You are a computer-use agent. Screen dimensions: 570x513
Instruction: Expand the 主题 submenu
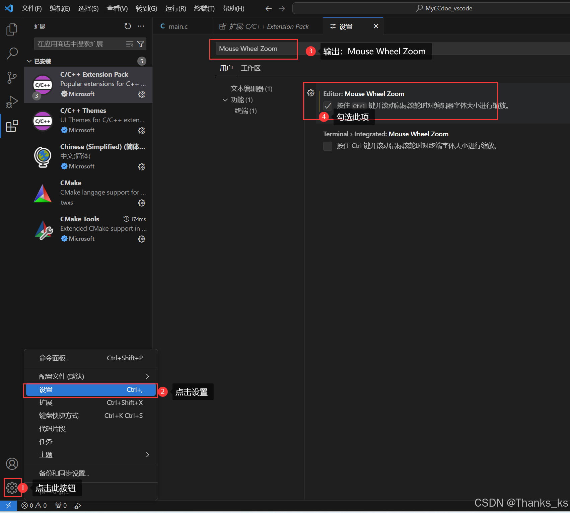point(91,455)
